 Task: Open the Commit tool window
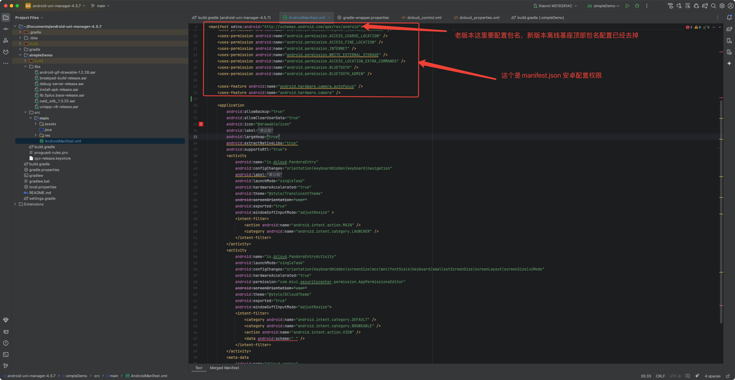pos(6,29)
